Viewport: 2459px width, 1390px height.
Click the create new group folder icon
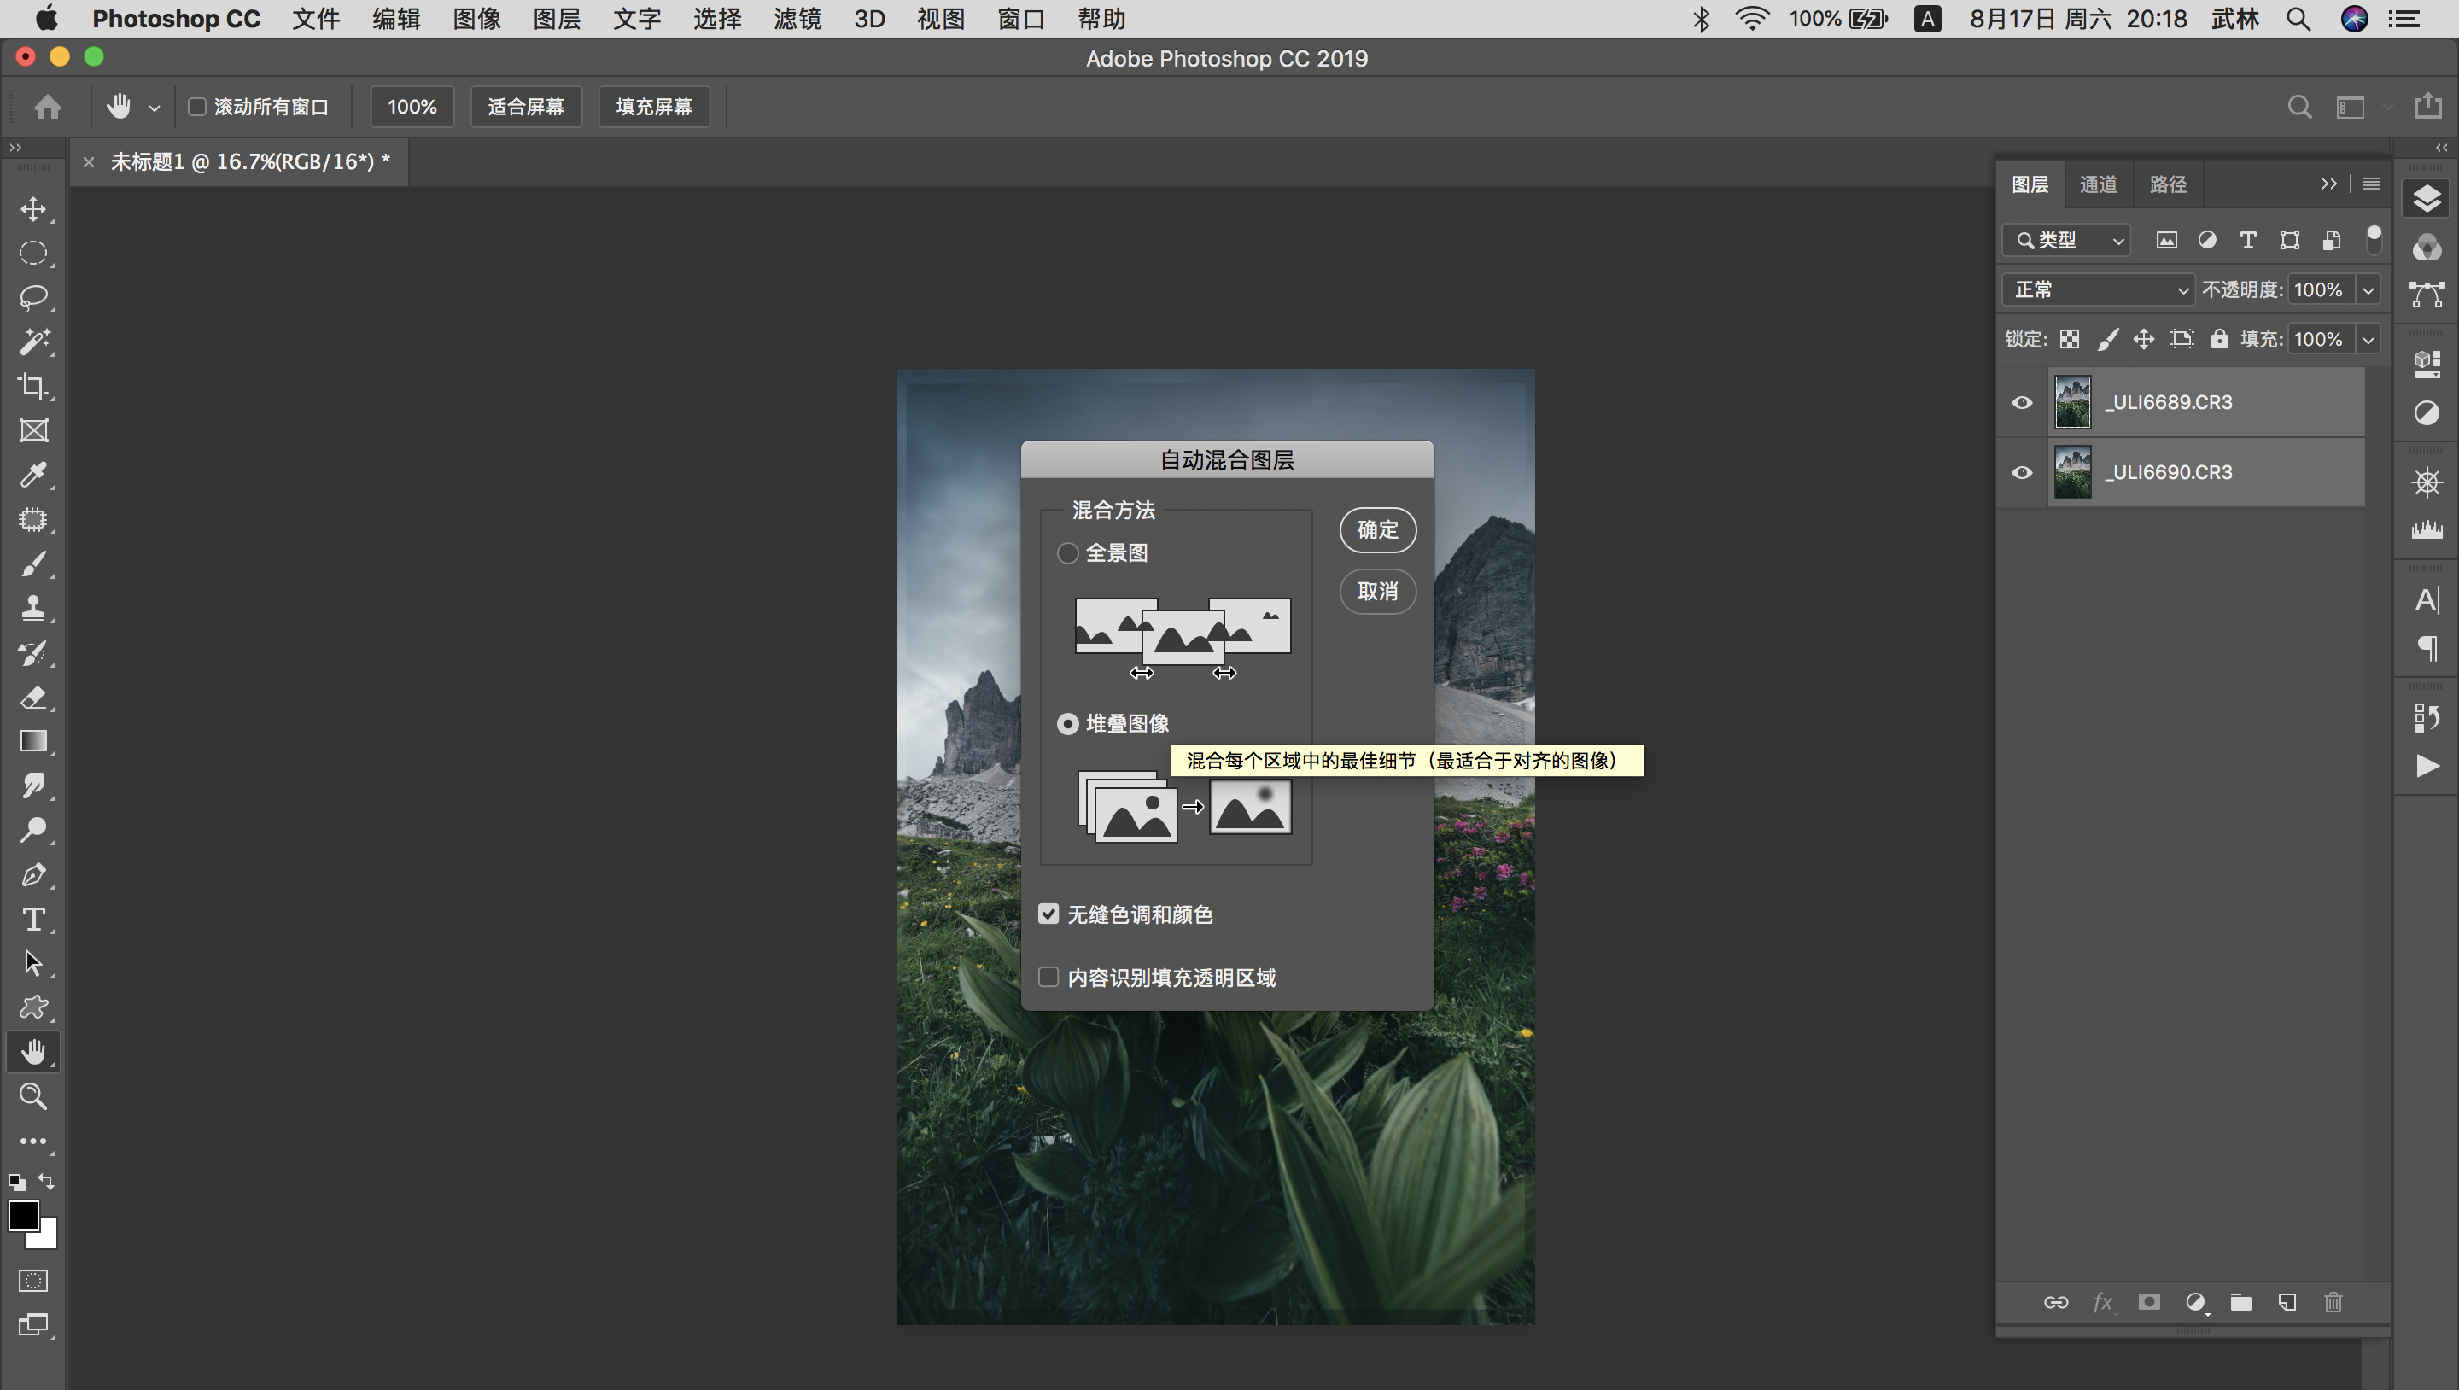tap(2240, 1302)
